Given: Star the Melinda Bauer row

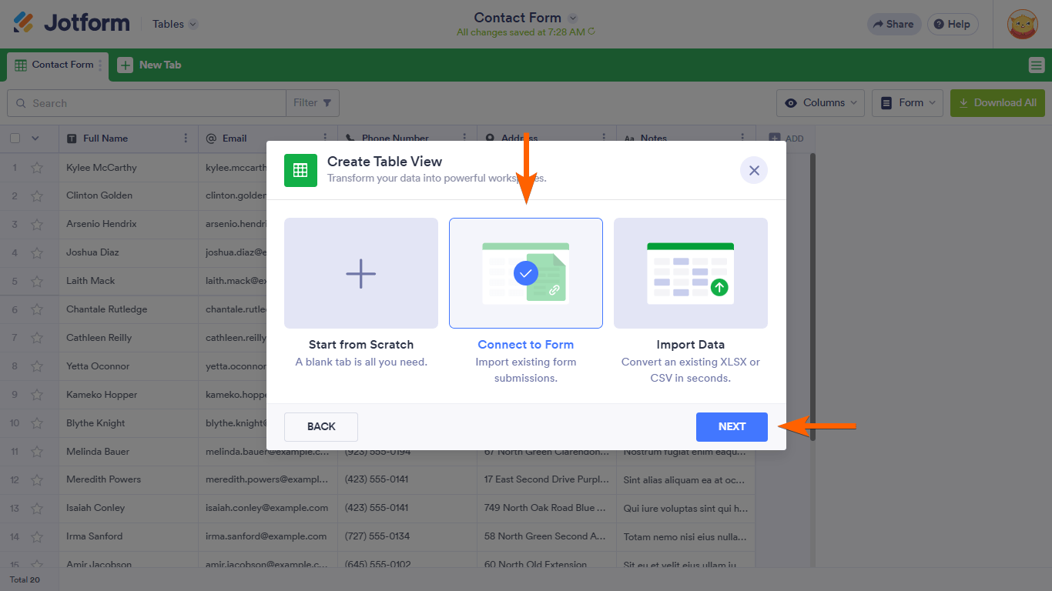Looking at the screenshot, I should pyautogui.click(x=36, y=452).
